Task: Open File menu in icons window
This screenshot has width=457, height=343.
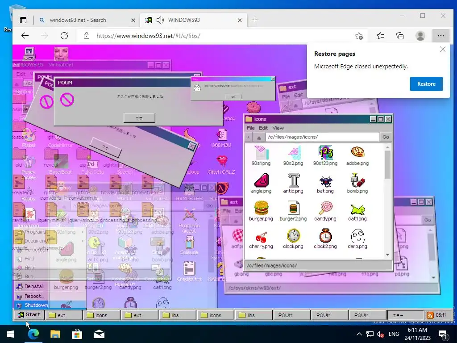Action: pos(251,128)
